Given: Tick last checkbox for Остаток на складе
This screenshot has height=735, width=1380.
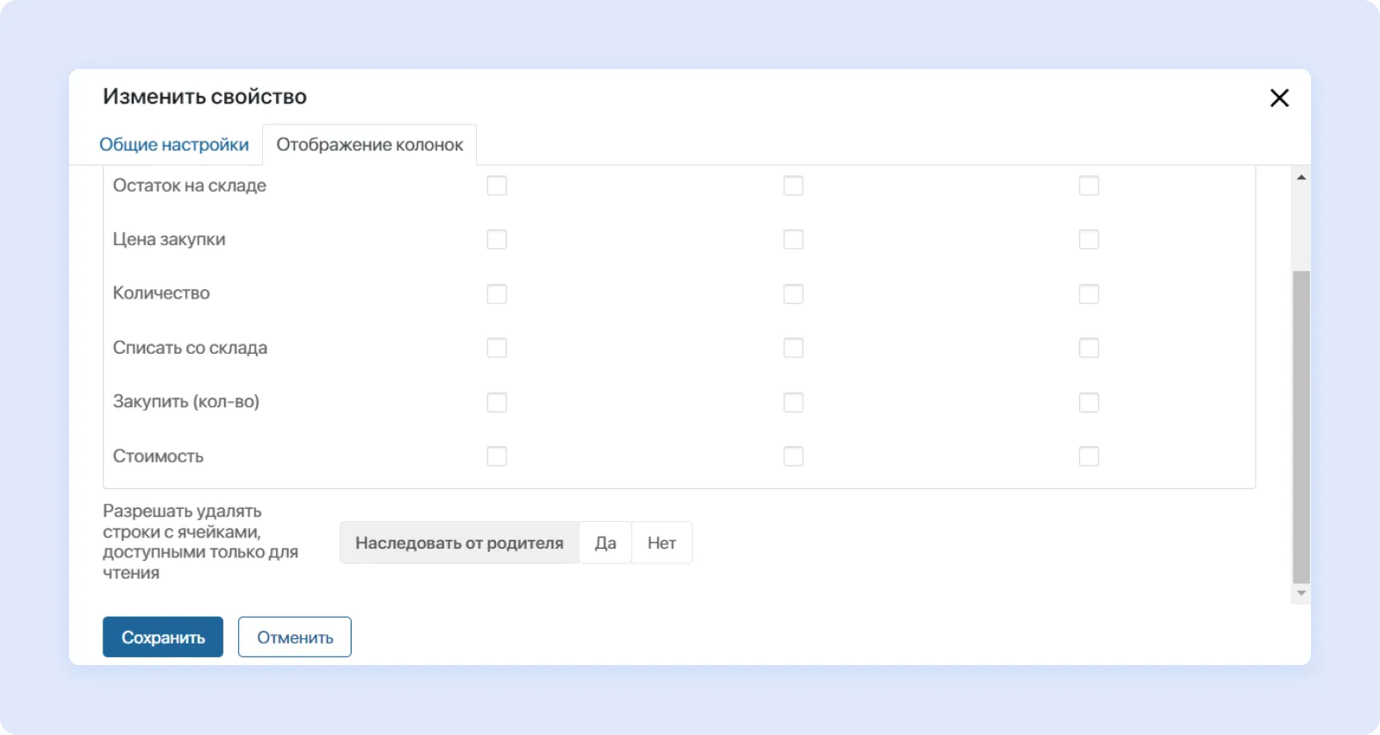Looking at the screenshot, I should coord(1089,185).
